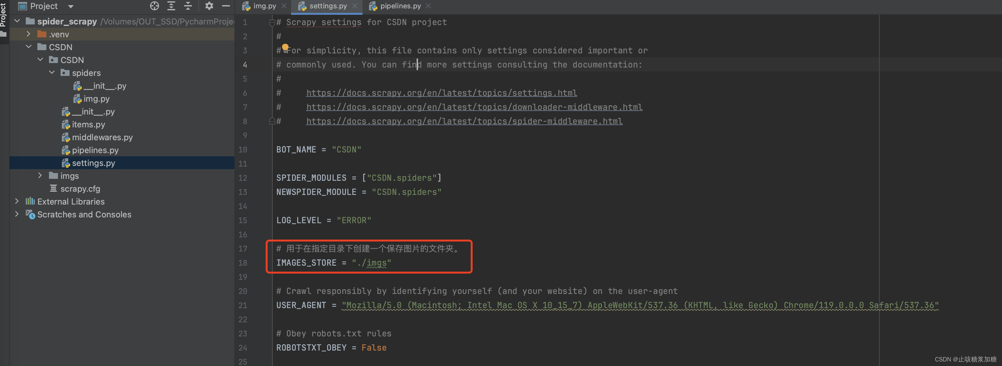Open the spider-middleware.html docs link
Image resolution: width=1002 pixels, height=366 pixels.
[464, 121]
